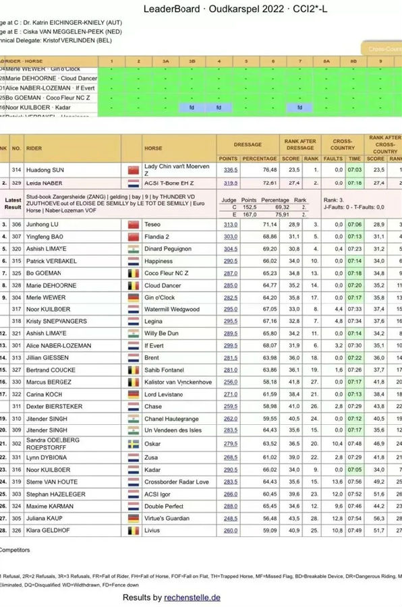Click China flag icon beside Huadong SUN
Screen dimensions: 402x607
coord(133,170)
